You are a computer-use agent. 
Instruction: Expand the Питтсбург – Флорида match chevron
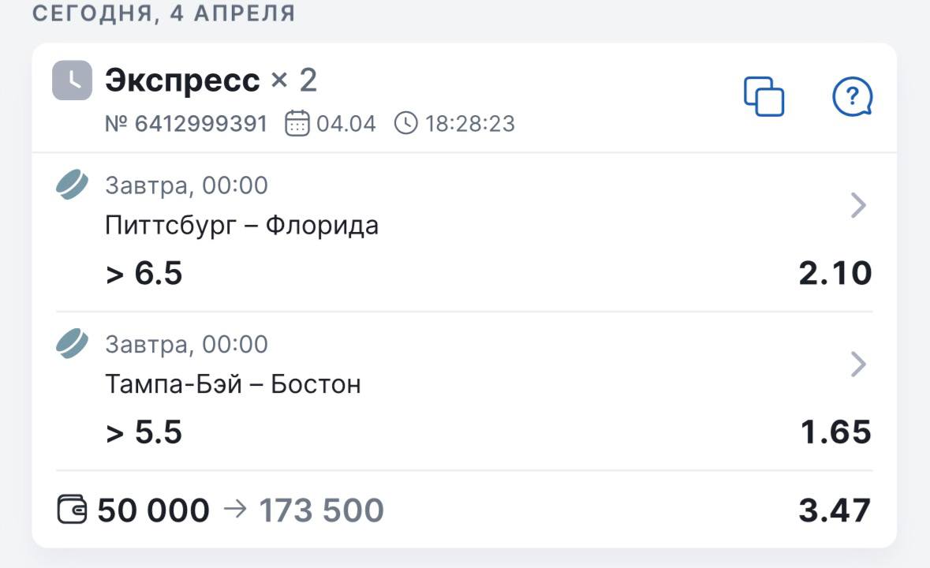pyautogui.click(x=858, y=206)
